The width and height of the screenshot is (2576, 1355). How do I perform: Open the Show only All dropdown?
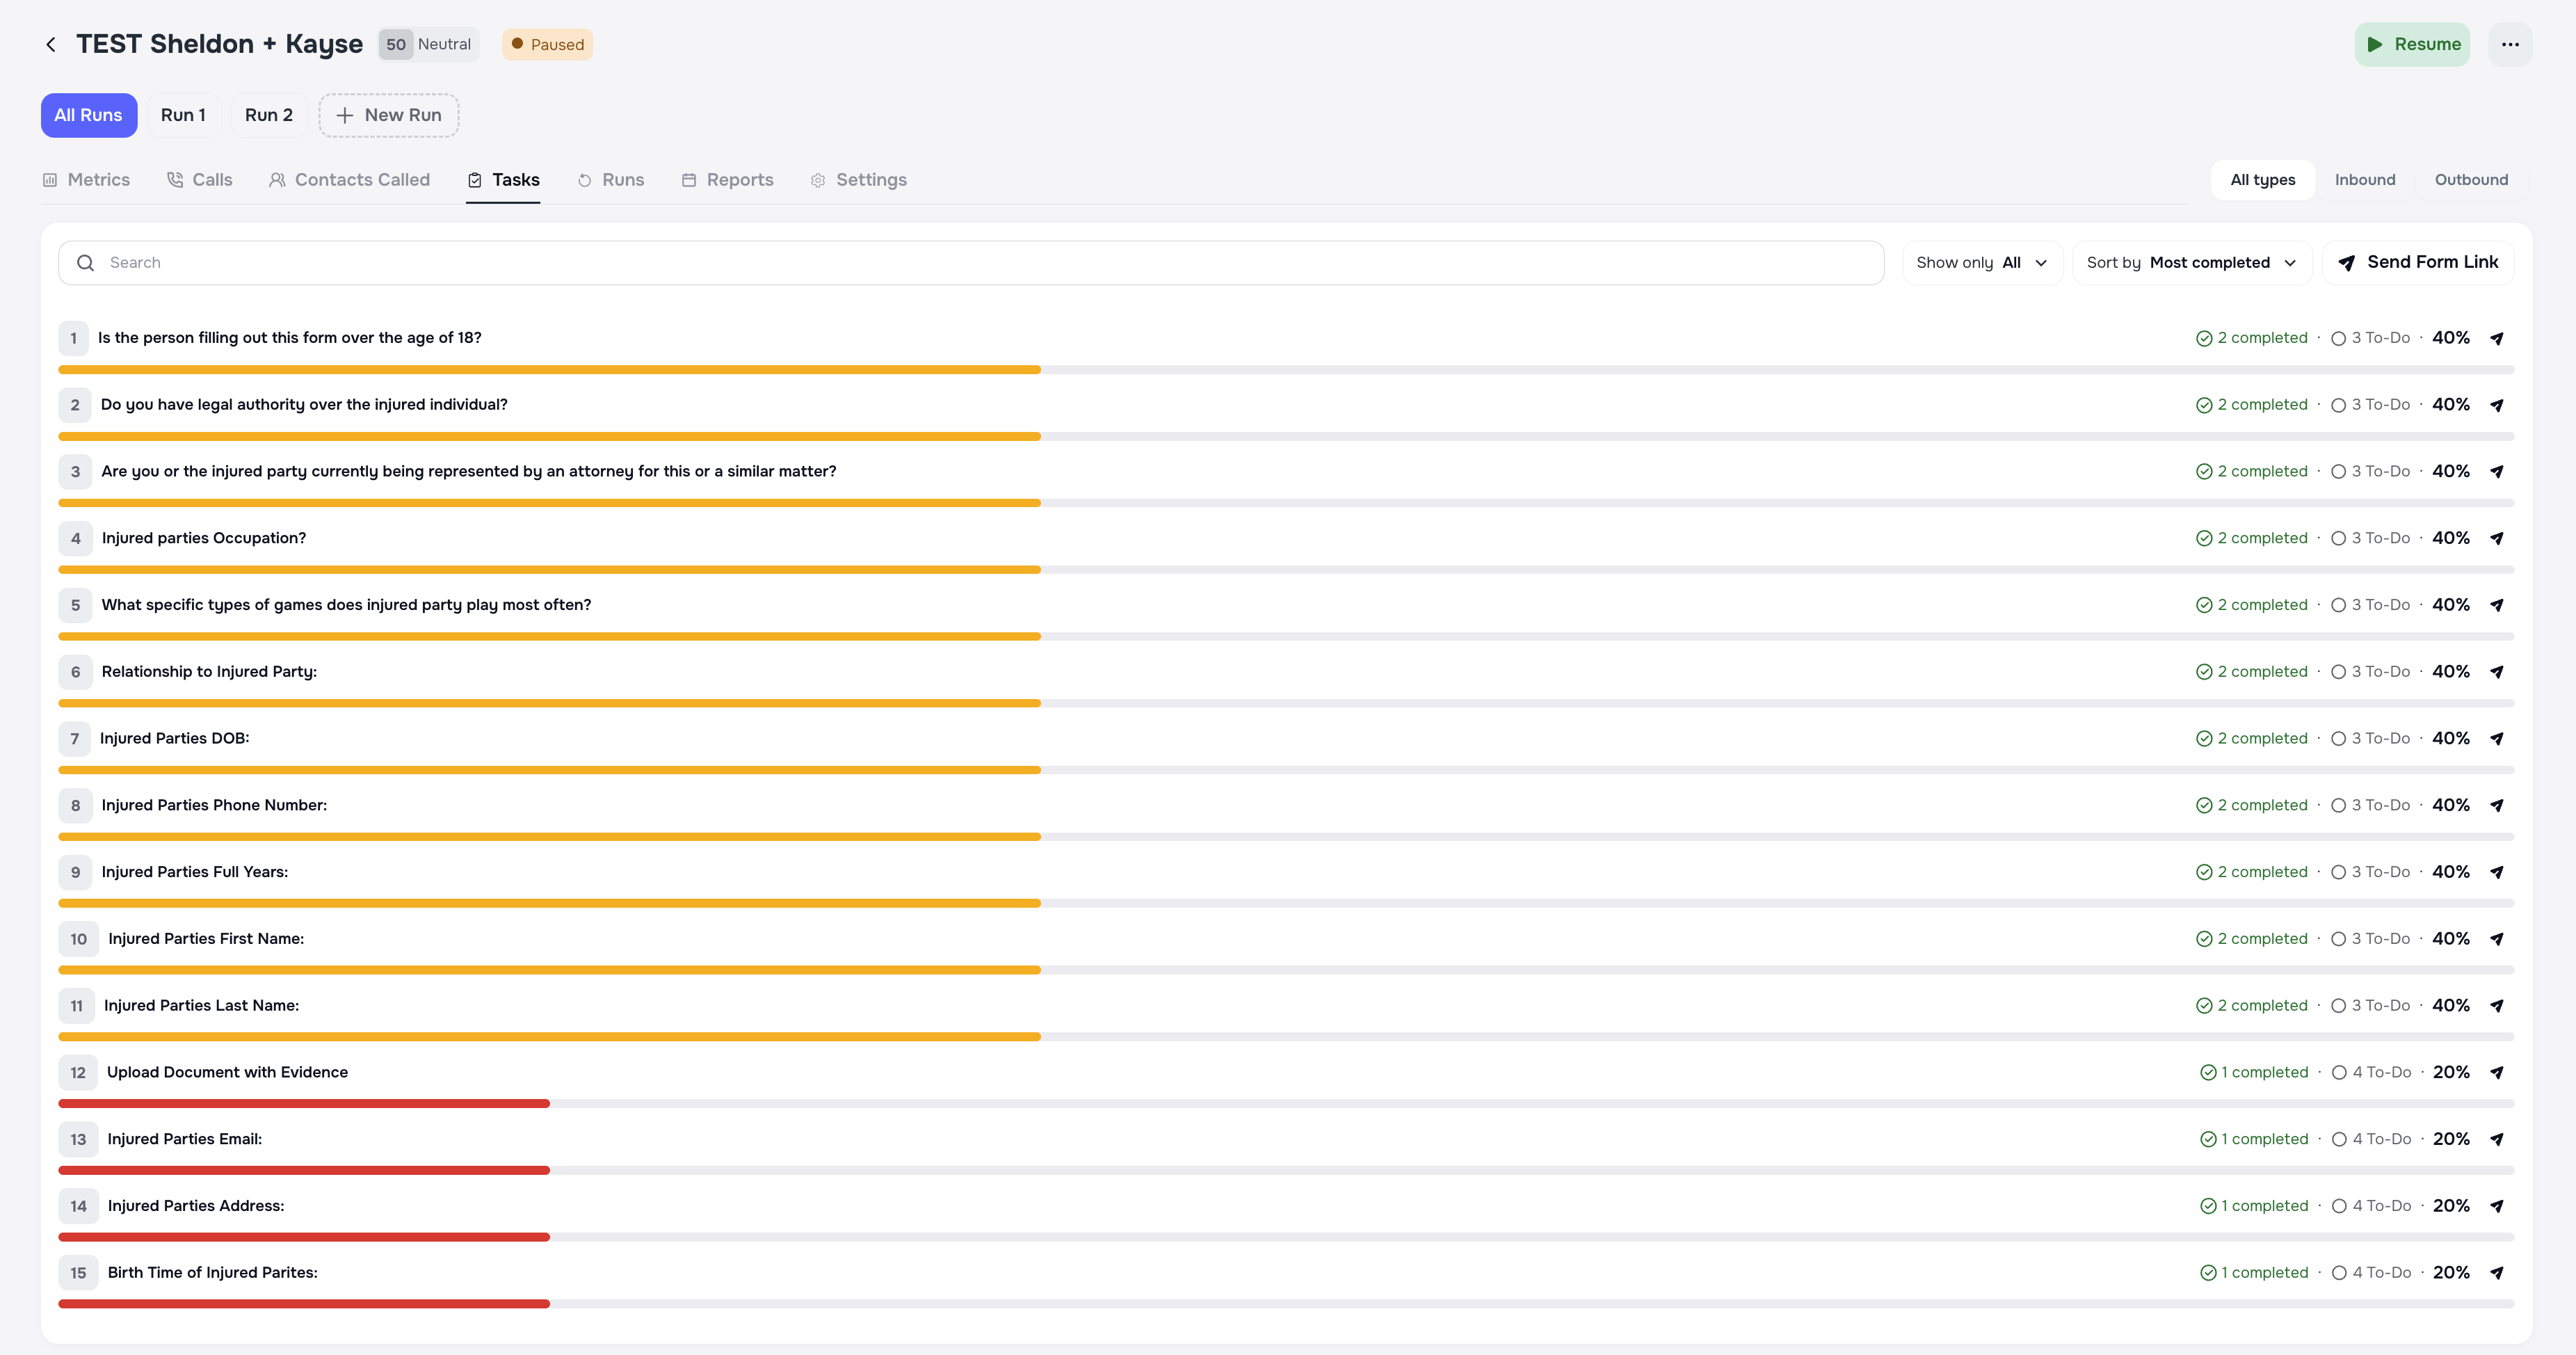(1982, 262)
